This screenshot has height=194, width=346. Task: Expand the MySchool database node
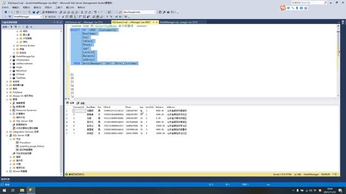tap(10, 71)
